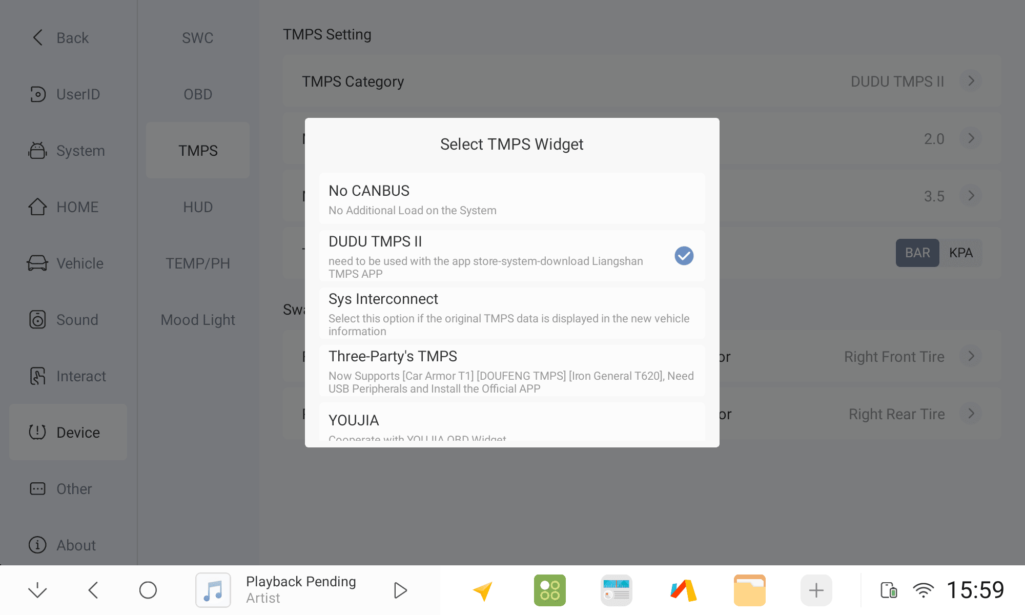The image size is (1025, 615).
Task: Click the checked mark on DUDU TMPS II
Action: [684, 255]
